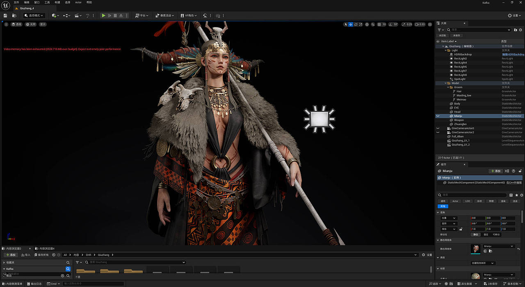Open the 光照 lit view mode menu
Viewport: 525px width, 287px height.
(x=31, y=24)
